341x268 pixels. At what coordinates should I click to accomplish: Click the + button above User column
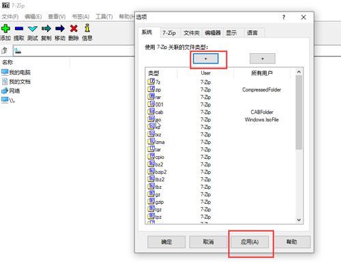point(205,59)
